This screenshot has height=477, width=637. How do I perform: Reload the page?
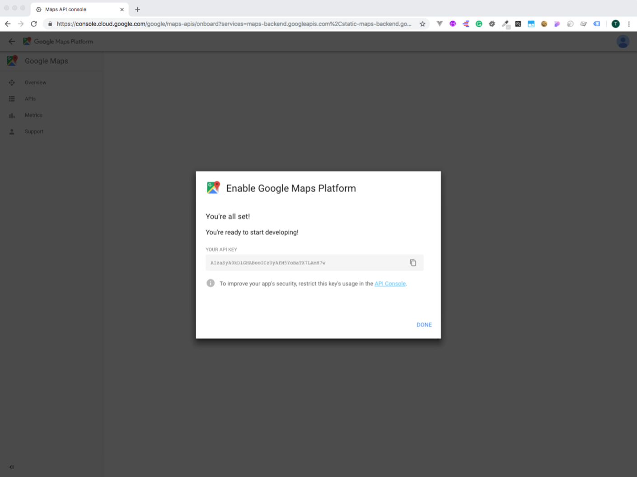pyautogui.click(x=34, y=24)
